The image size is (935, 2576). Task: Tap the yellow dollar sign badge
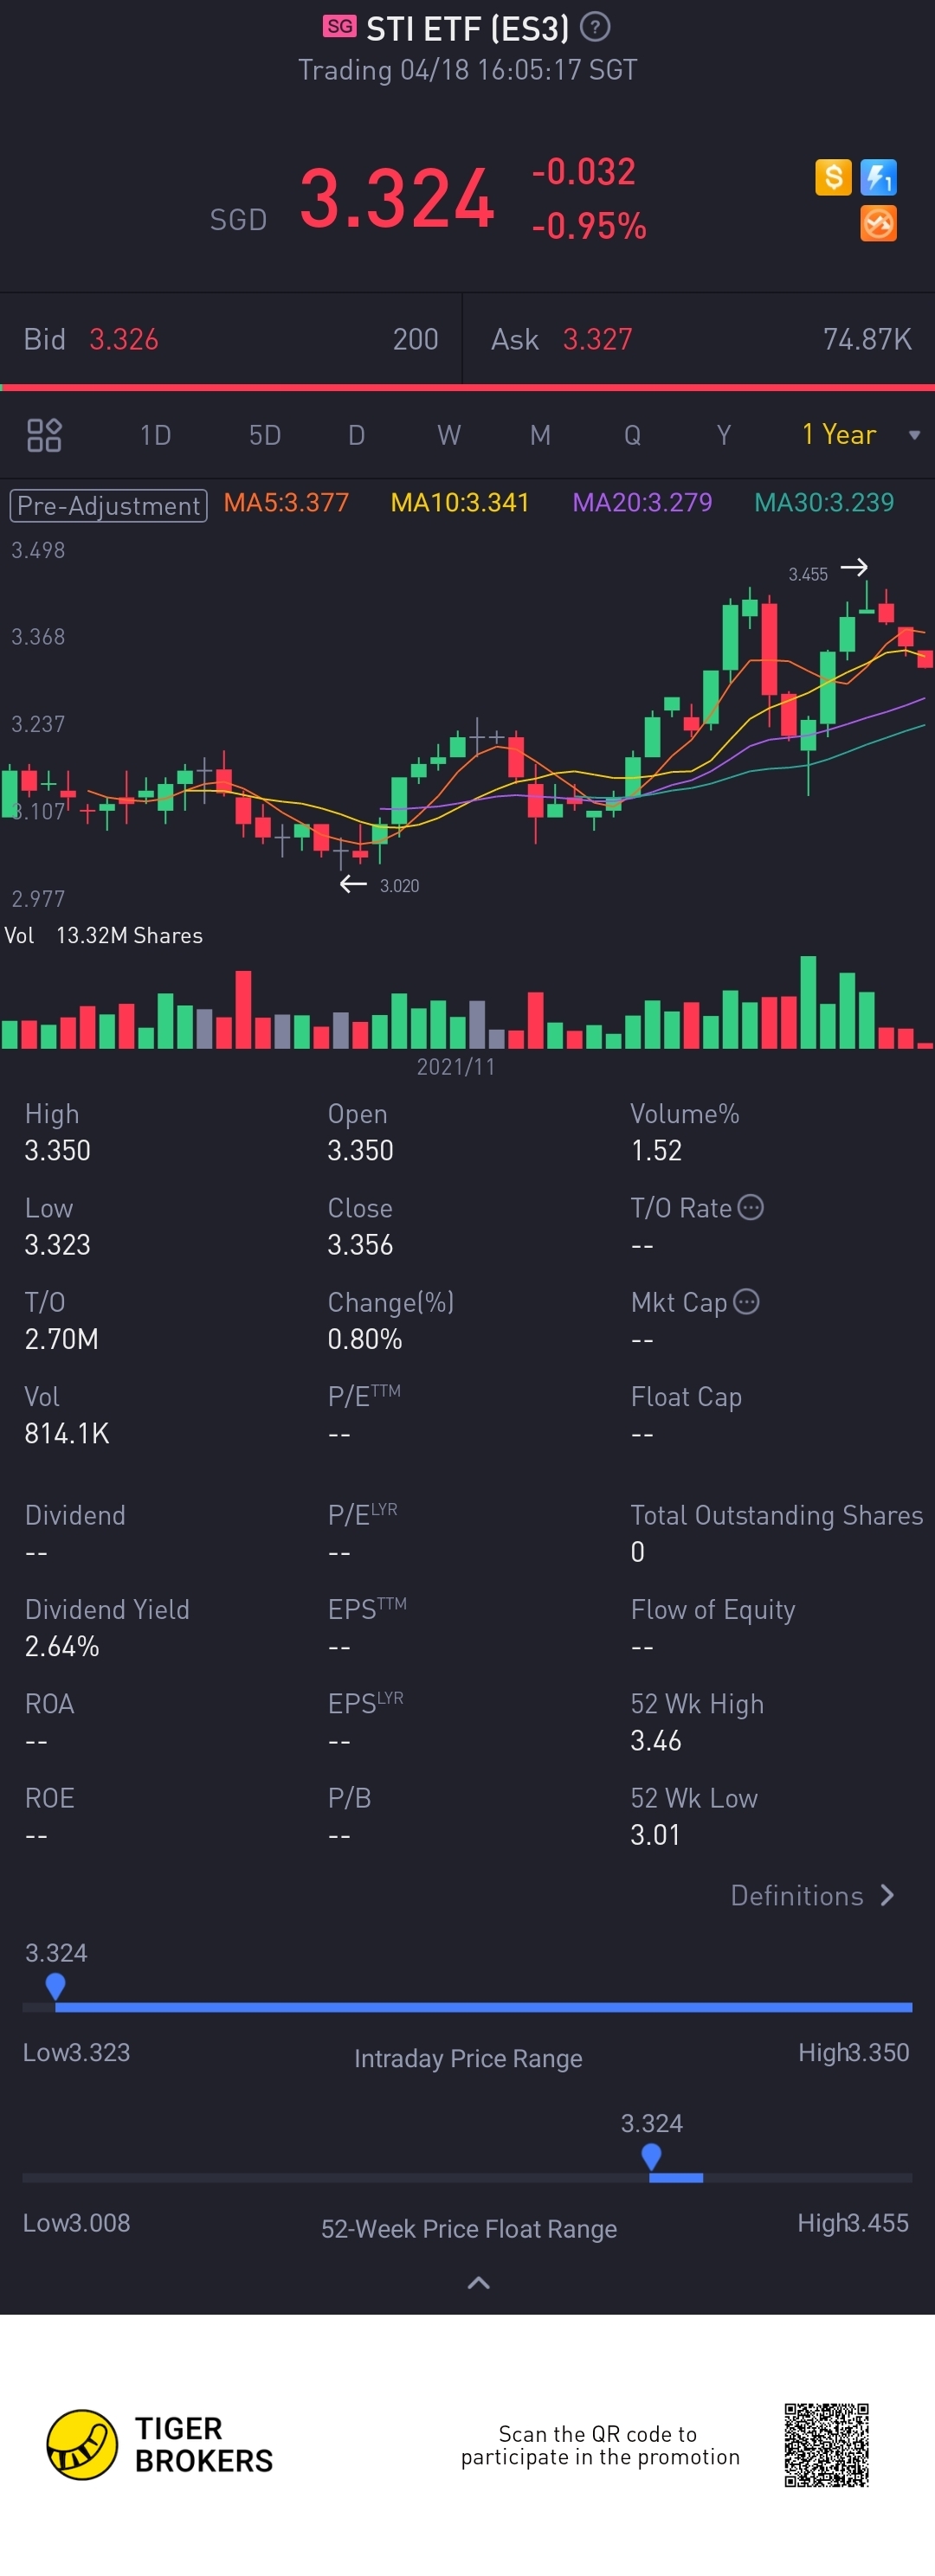coord(833,177)
